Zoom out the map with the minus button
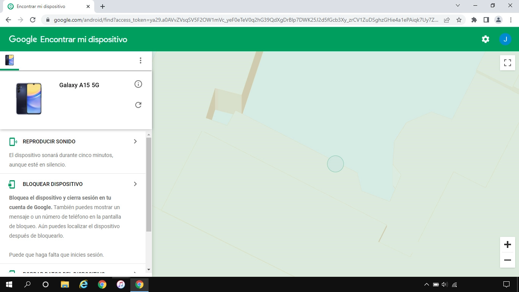The height and width of the screenshot is (292, 519). coord(507,260)
